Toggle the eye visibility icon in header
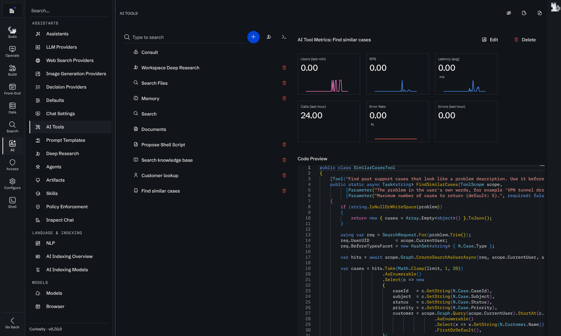 509,13
